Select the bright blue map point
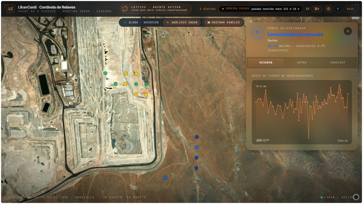 [x=197, y=147]
